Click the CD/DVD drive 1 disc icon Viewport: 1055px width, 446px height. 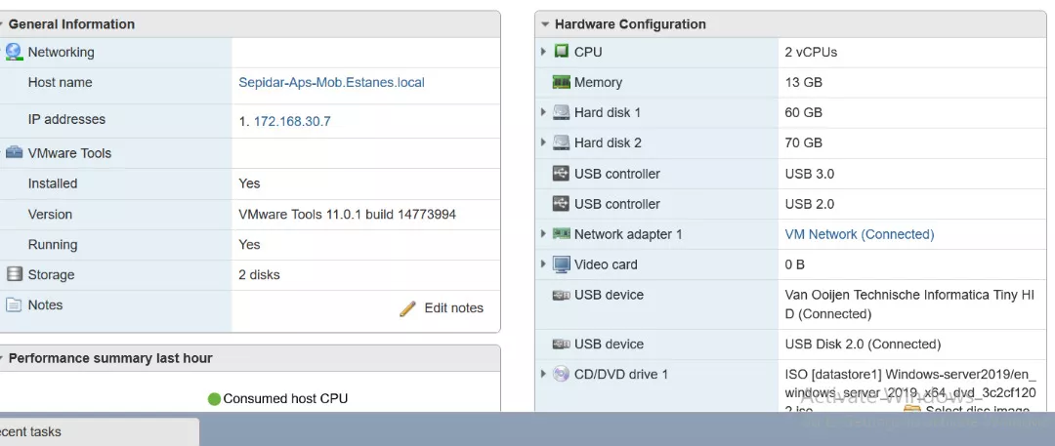tap(561, 374)
